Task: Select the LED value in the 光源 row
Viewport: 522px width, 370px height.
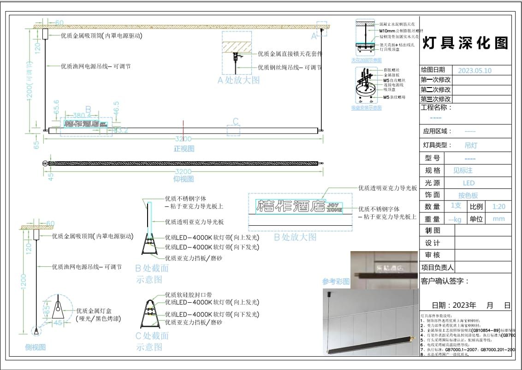Action: click(x=469, y=183)
